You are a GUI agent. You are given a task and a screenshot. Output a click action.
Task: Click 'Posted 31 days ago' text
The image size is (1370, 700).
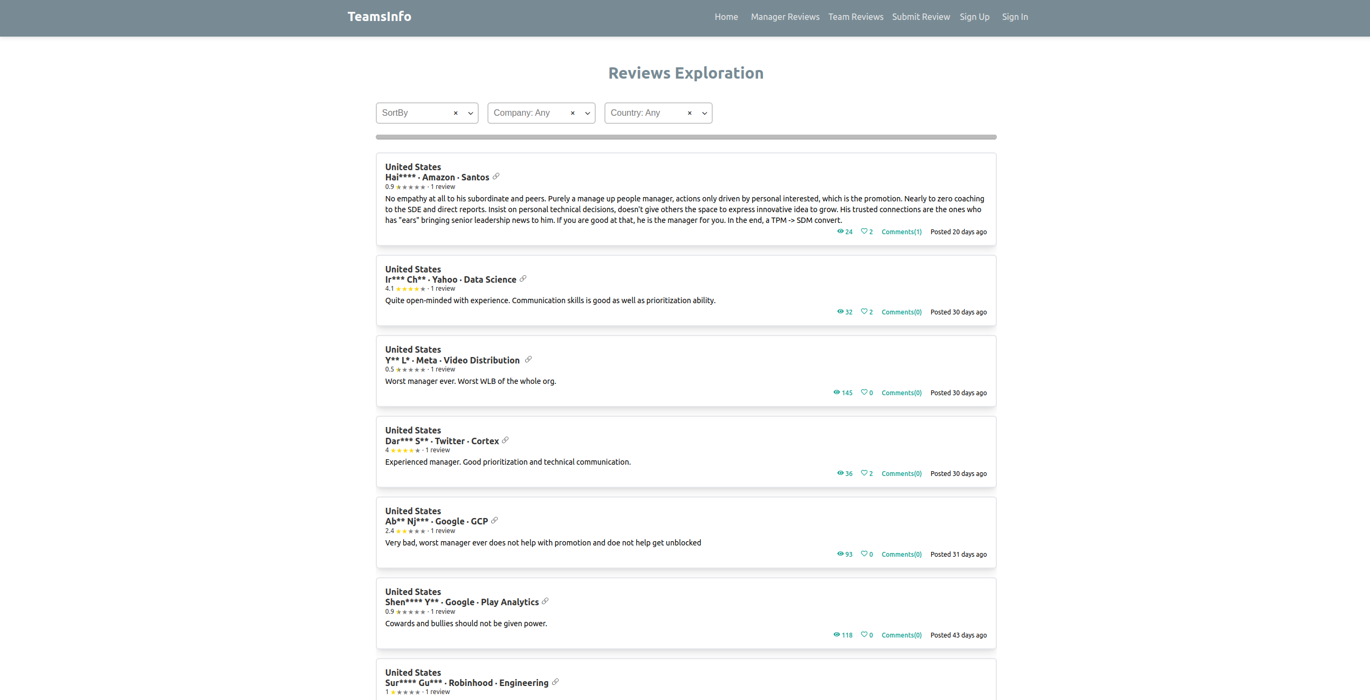(x=958, y=555)
